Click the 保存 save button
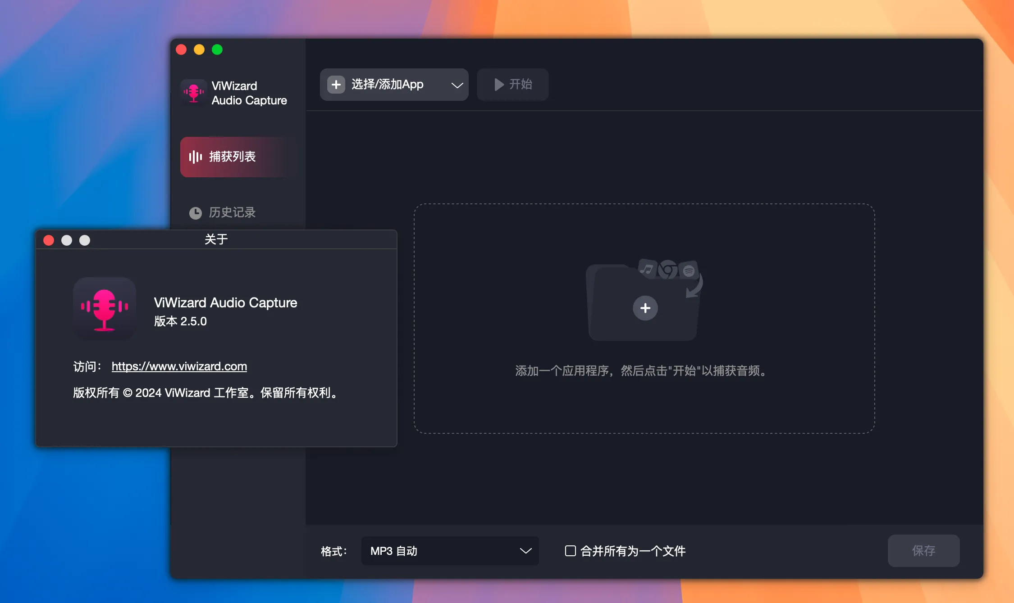Viewport: 1014px width, 603px height. pos(923,551)
